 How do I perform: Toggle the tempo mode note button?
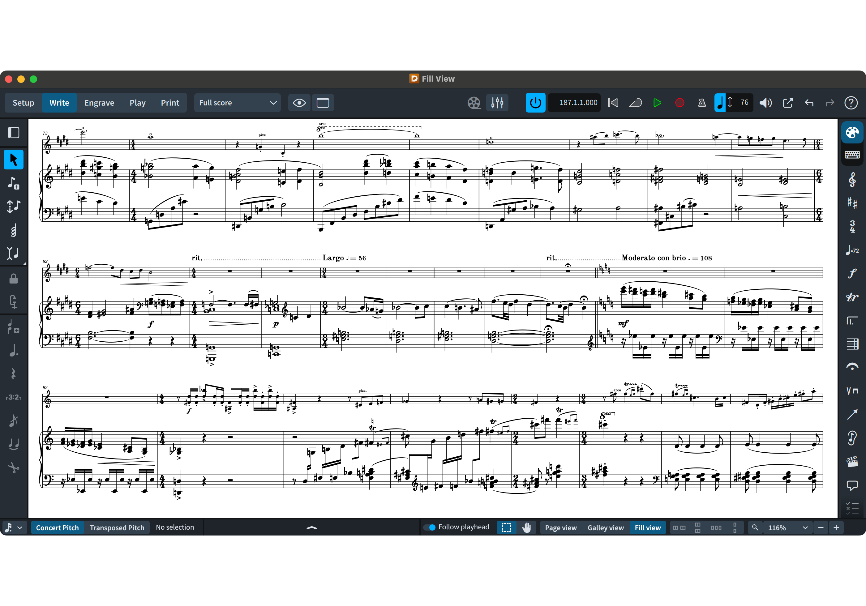pyautogui.click(x=720, y=103)
